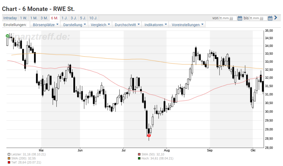Screen dimensions: 283x166
Task: Open the 'bis' date calendar picker
Action: 270,18
